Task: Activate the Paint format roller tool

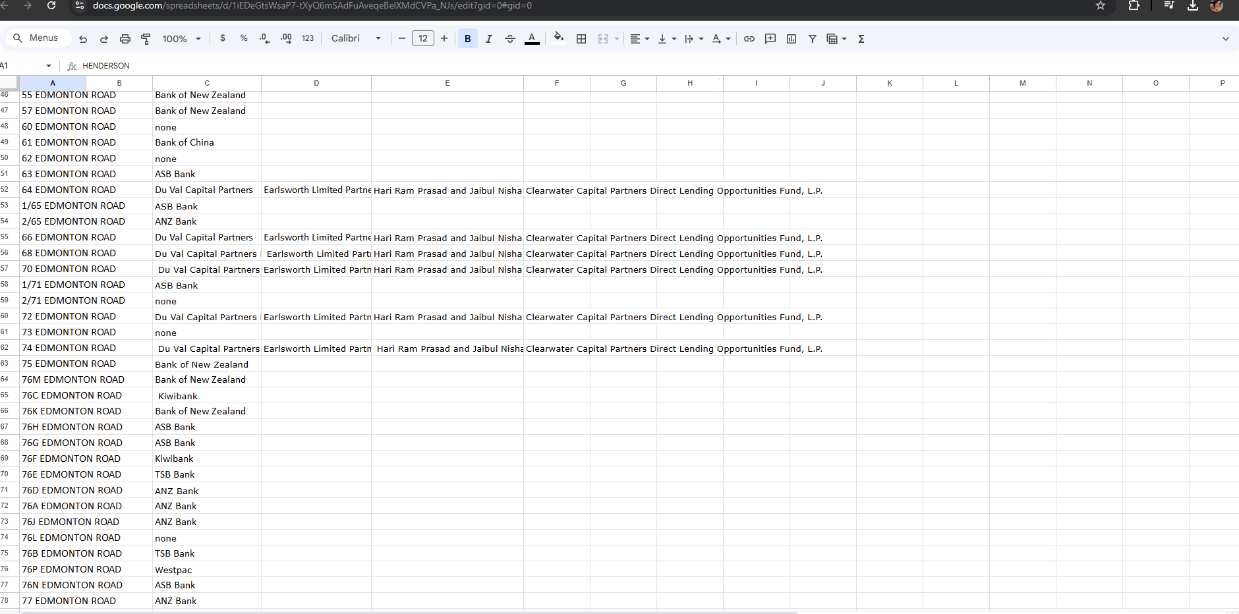Action: (x=146, y=39)
